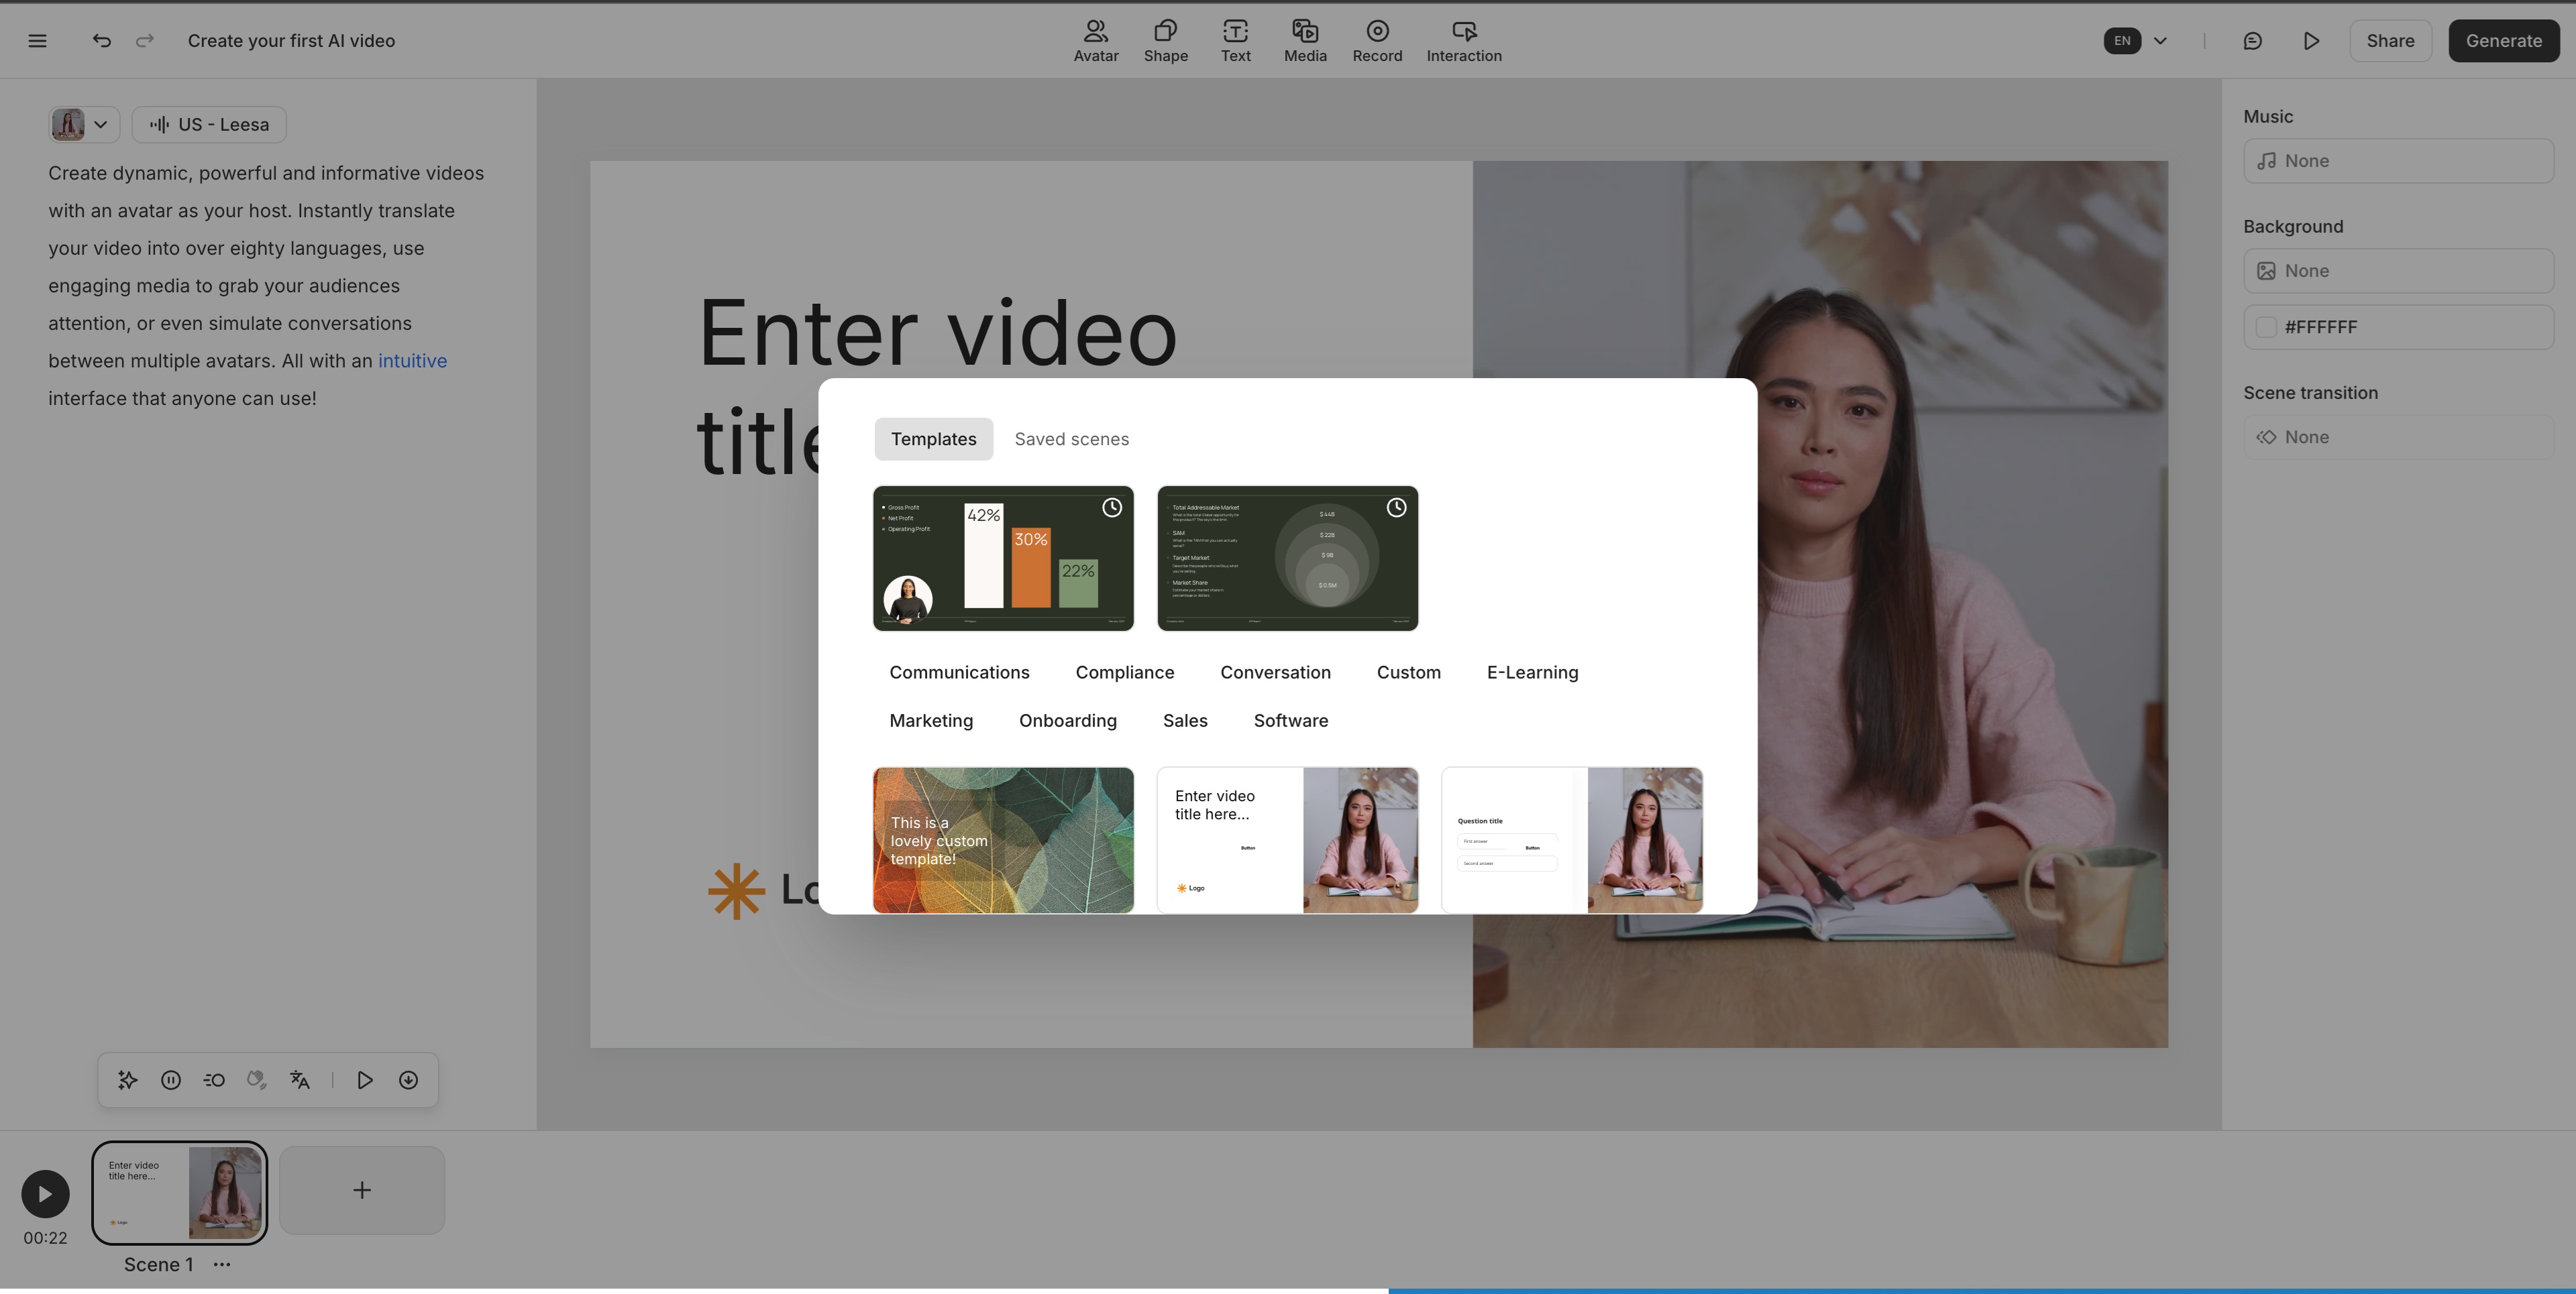
Task: Insert text using the Text tool
Action: click(1236, 40)
